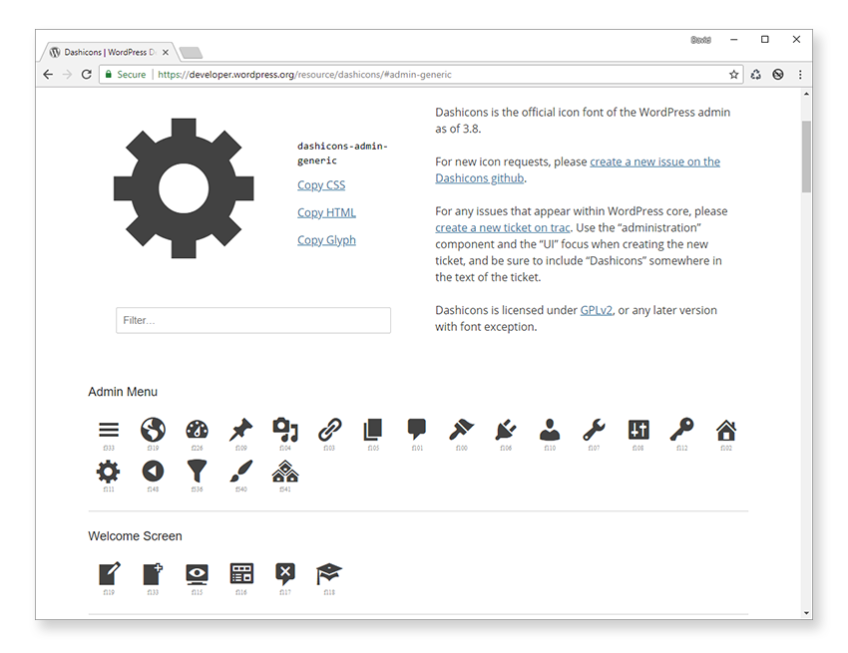The image size is (848, 653).
Task: Select the hamburger menu dashicon
Action: tap(109, 430)
